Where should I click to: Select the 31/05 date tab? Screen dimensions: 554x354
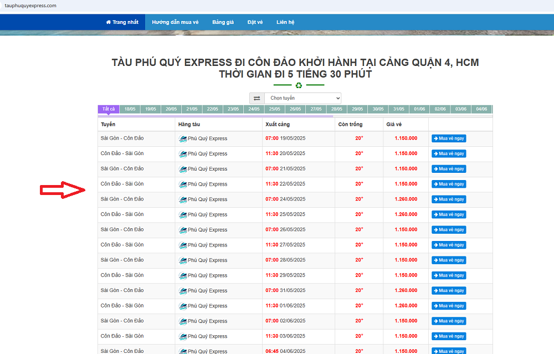(x=399, y=109)
